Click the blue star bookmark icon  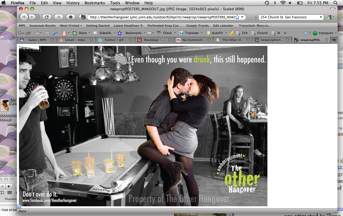coord(119,33)
